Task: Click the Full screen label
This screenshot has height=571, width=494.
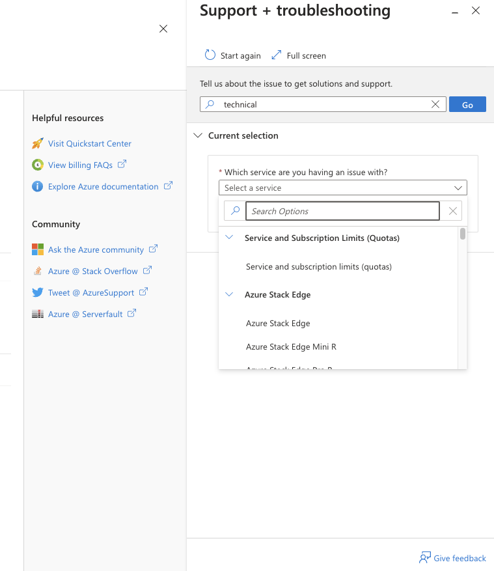Action: [306, 56]
